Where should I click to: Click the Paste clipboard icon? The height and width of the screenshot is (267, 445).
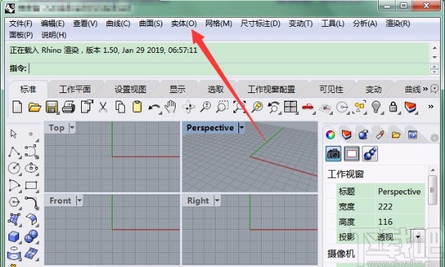137,107
